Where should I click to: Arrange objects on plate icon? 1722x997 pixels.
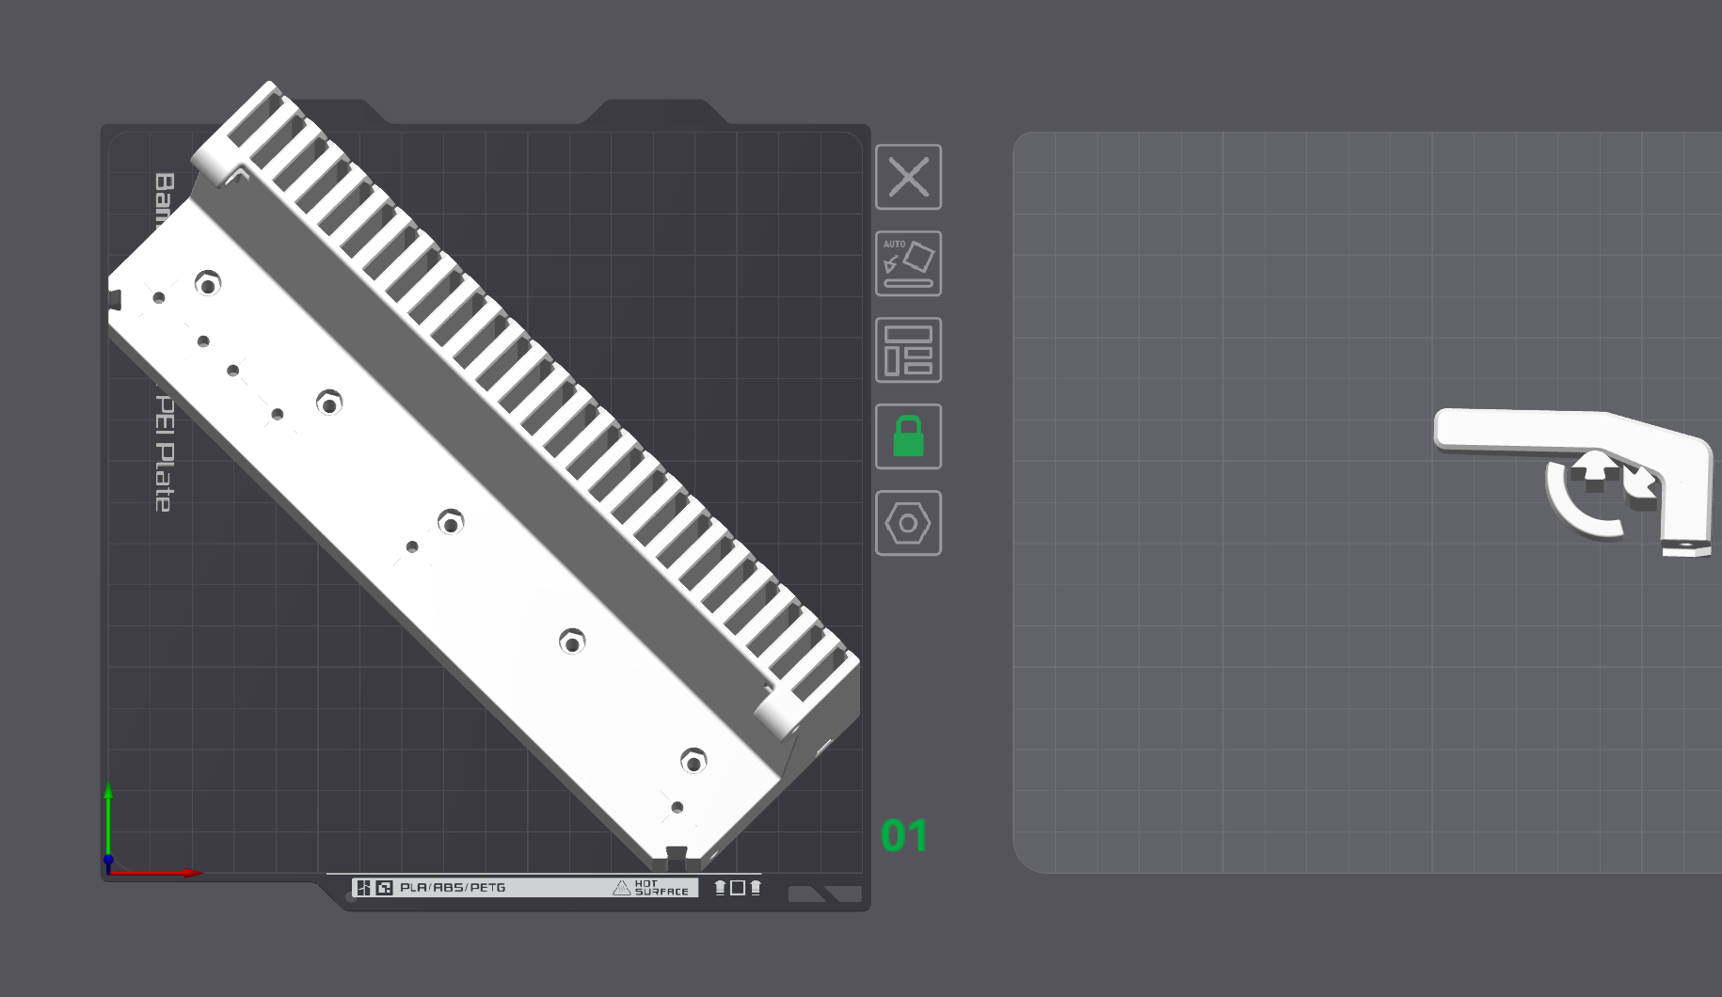click(x=908, y=350)
